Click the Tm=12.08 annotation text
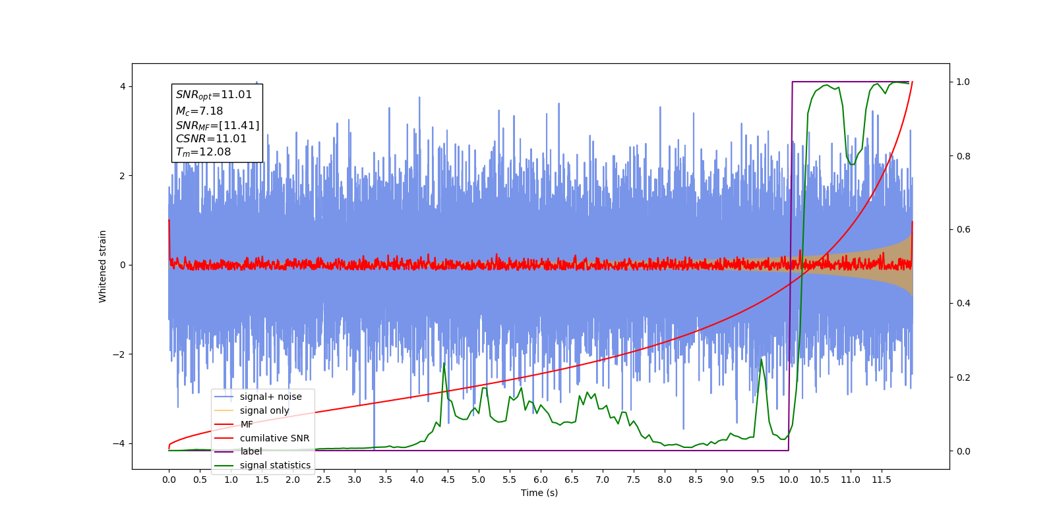 point(203,152)
